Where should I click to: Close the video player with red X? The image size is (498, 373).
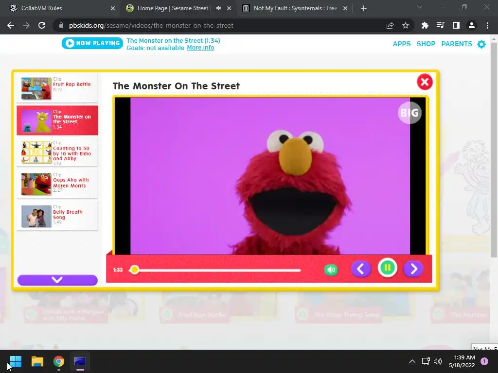[x=425, y=82]
